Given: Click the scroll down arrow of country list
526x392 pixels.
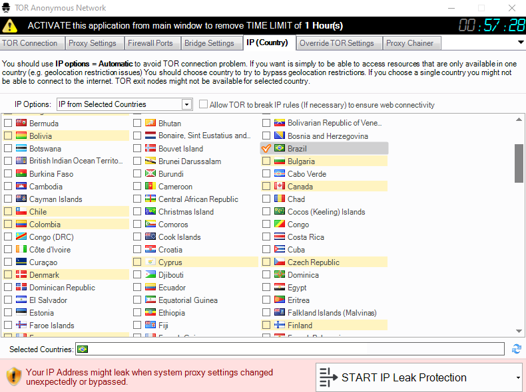Looking at the screenshot, I should pos(519,331).
